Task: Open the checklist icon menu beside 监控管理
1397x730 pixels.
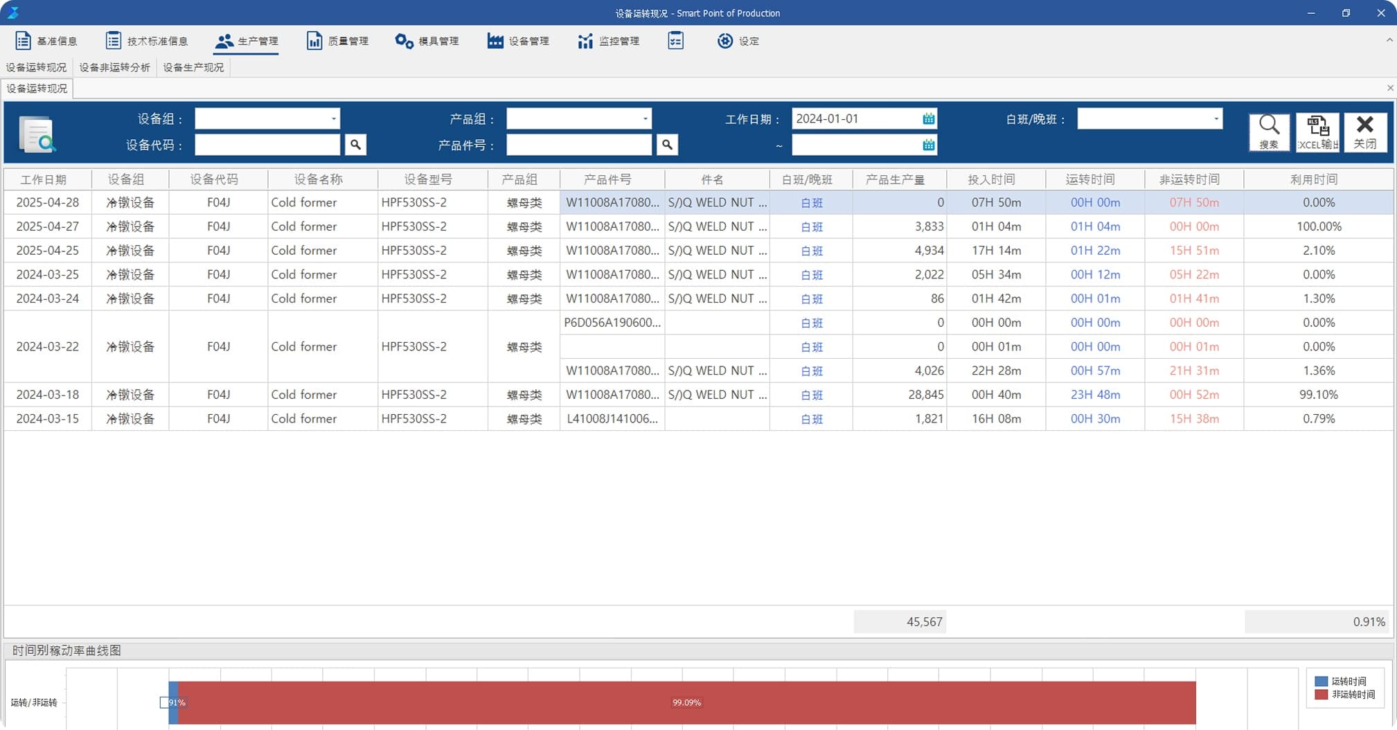Action: point(675,41)
